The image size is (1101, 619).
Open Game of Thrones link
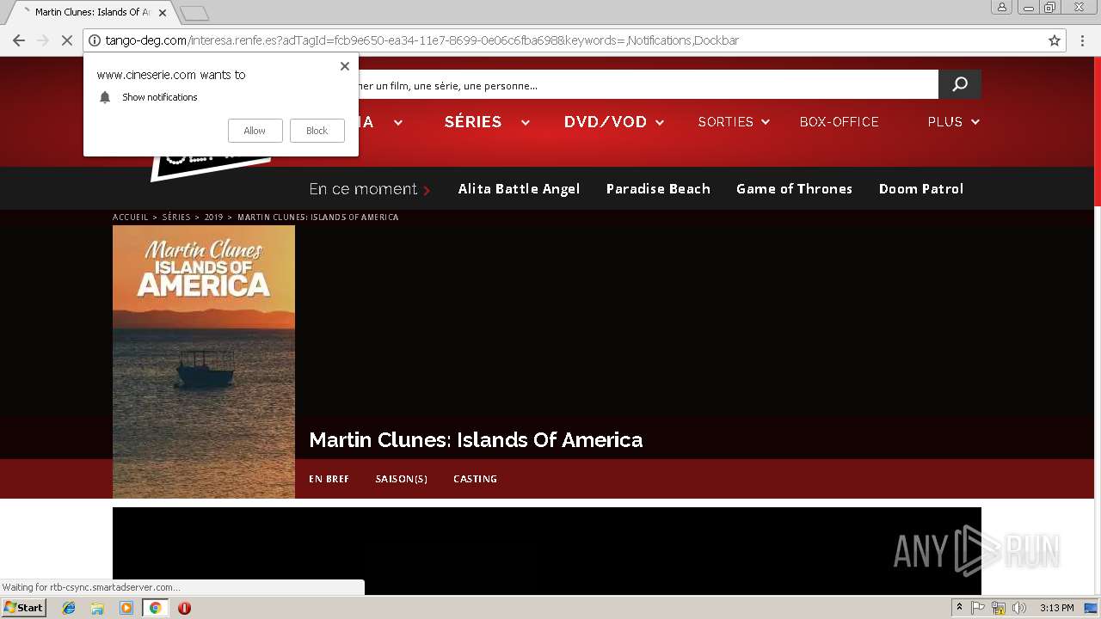794,189
